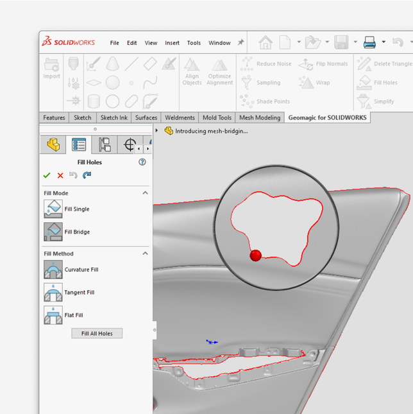
Task: Click the Undo arrow in top toolbar
Action: (398, 42)
